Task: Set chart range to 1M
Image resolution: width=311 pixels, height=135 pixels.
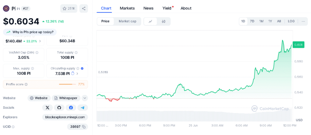Action: [x=261, y=21]
